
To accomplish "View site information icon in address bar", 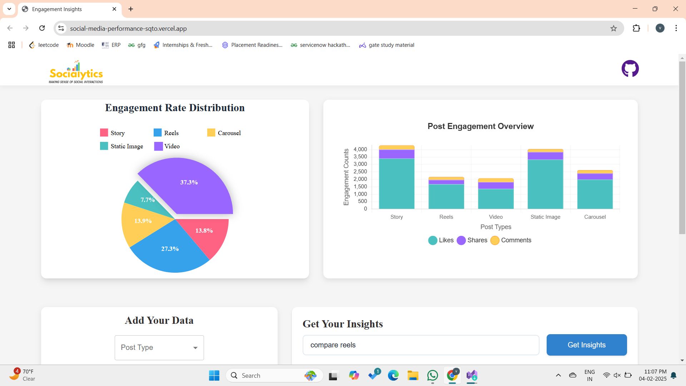I will pos(61,28).
